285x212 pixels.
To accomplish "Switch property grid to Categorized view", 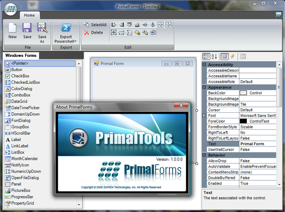I will click(x=207, y=57).
